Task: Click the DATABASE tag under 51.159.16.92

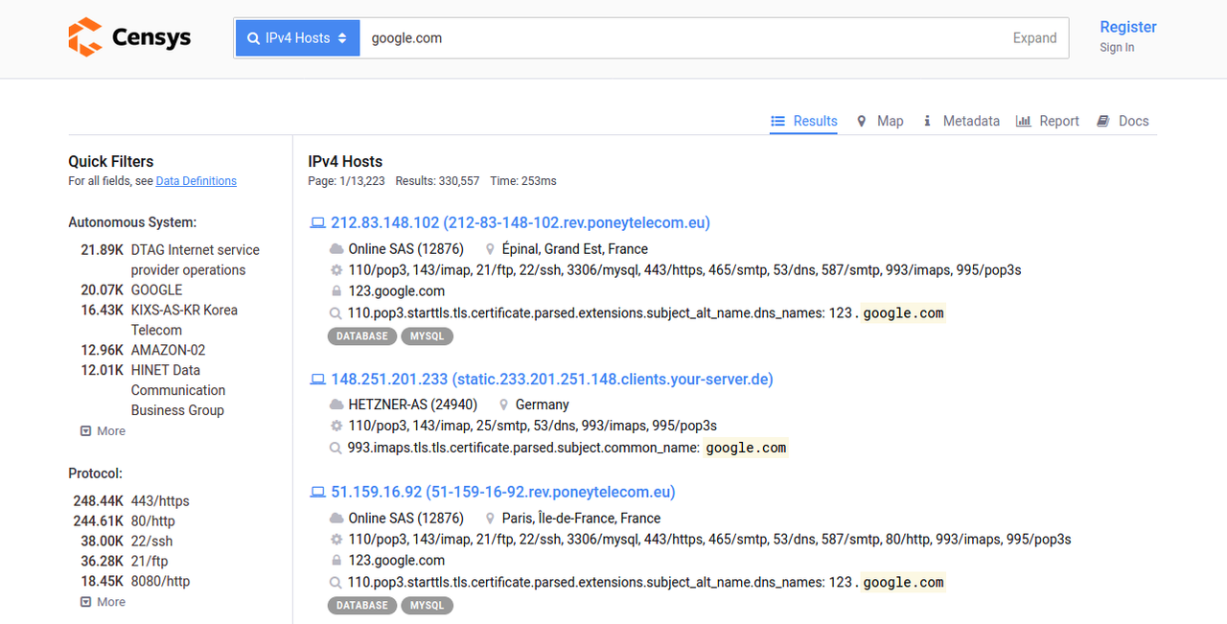Action: click(x=362, y=606)
